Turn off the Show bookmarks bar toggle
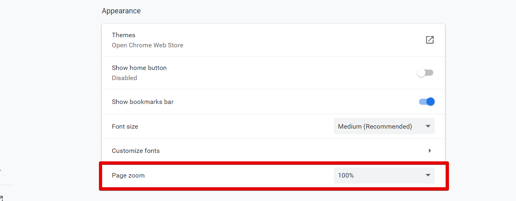The image size is (516, 201). point(427,102)
